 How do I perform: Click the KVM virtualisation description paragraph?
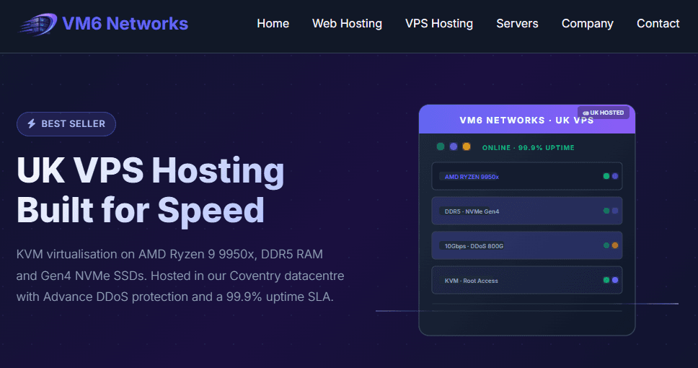(x=180, y=276)
